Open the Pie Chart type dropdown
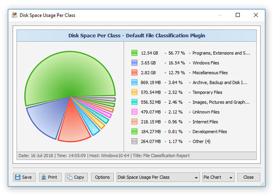 [x=218, y=177]
